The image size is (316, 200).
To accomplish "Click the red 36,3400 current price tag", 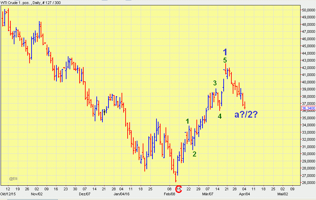I will coord(308,108).
